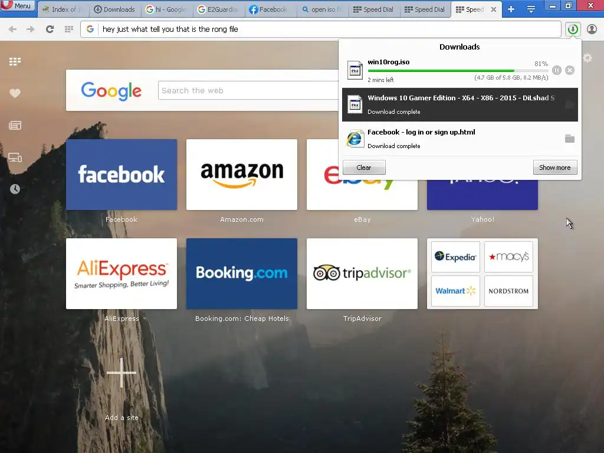Open Nordstrom in the folder tile
Viewport: 604px width, 453px height.
(x=508, y=291)
